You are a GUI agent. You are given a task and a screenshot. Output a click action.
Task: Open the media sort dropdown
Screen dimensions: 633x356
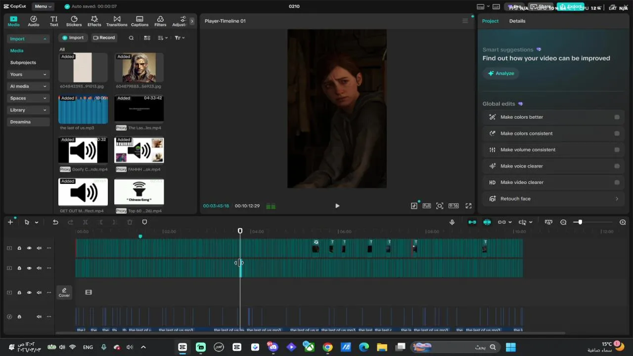[163, 38]
